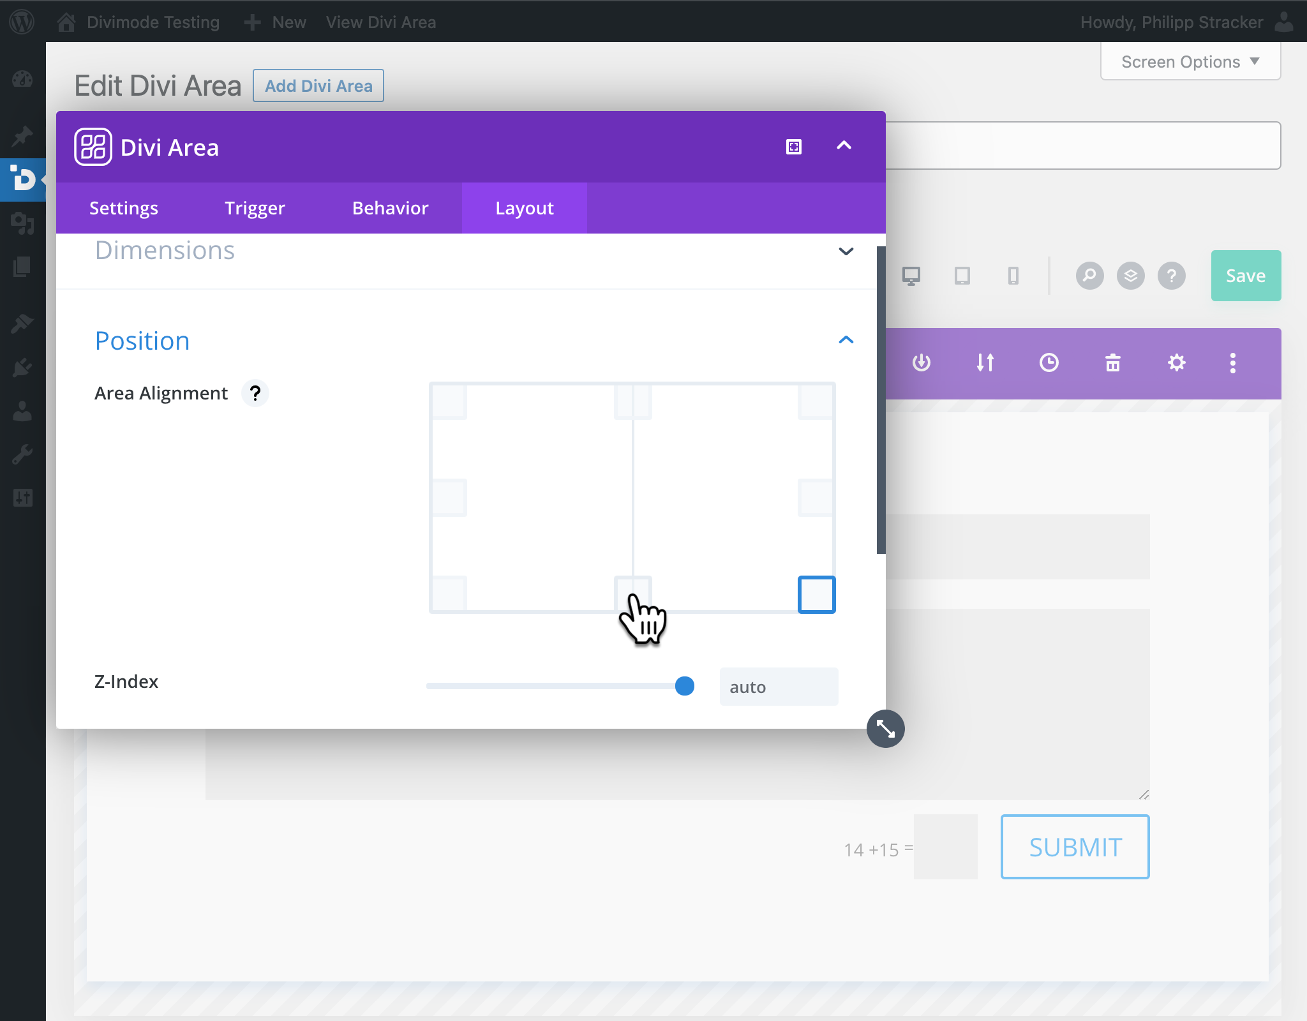Click the Divi Area fullscreen toggle icon
Image resolution: width=1307 pixels, height=1021 pixels.
(x=794, y=147)
